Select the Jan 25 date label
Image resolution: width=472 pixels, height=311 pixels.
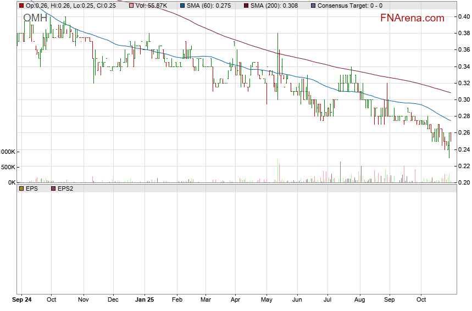145,301
